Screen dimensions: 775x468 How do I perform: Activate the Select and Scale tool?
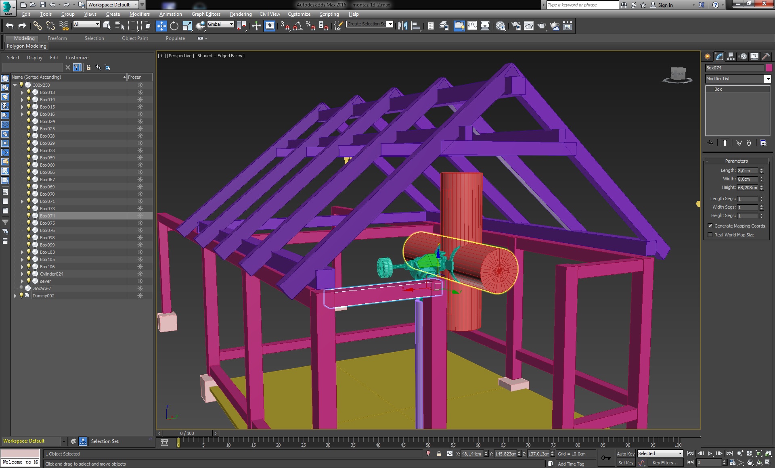point(187,26)
